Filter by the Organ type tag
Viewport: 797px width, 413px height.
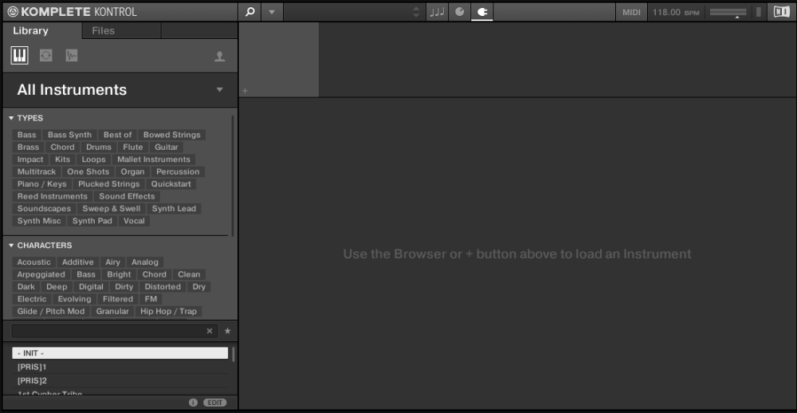pyautogui.click(x=132, y=171)
